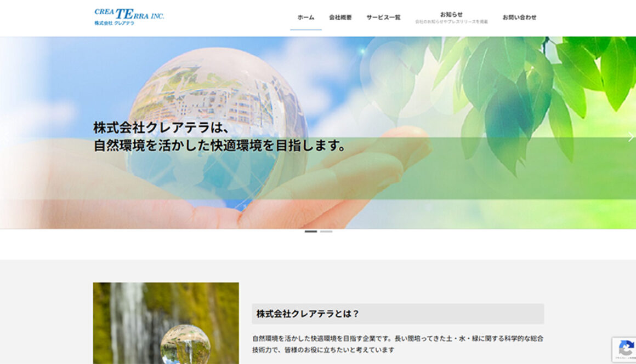Screen dimensions: 636x364
Task: Click the お知らせ subtitle about press releases
Action: click(x=451, y=22)
